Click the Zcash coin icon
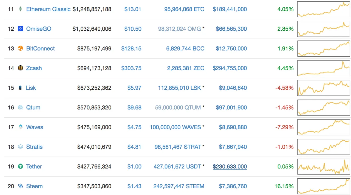The height and width of the screenshot is (195, 351). 21,68
